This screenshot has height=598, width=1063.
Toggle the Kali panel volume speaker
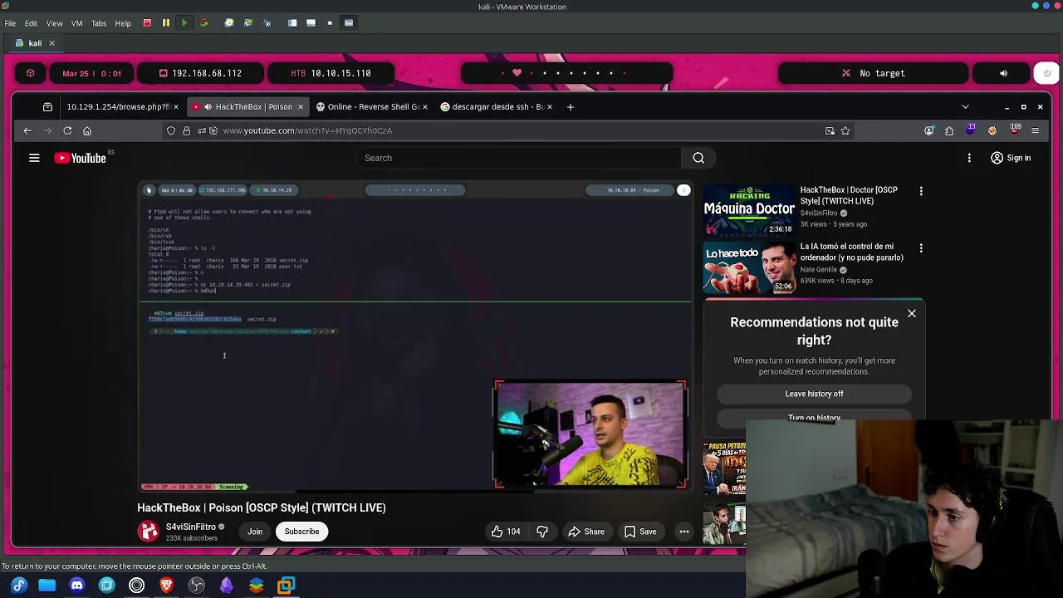pos(1003,73)
